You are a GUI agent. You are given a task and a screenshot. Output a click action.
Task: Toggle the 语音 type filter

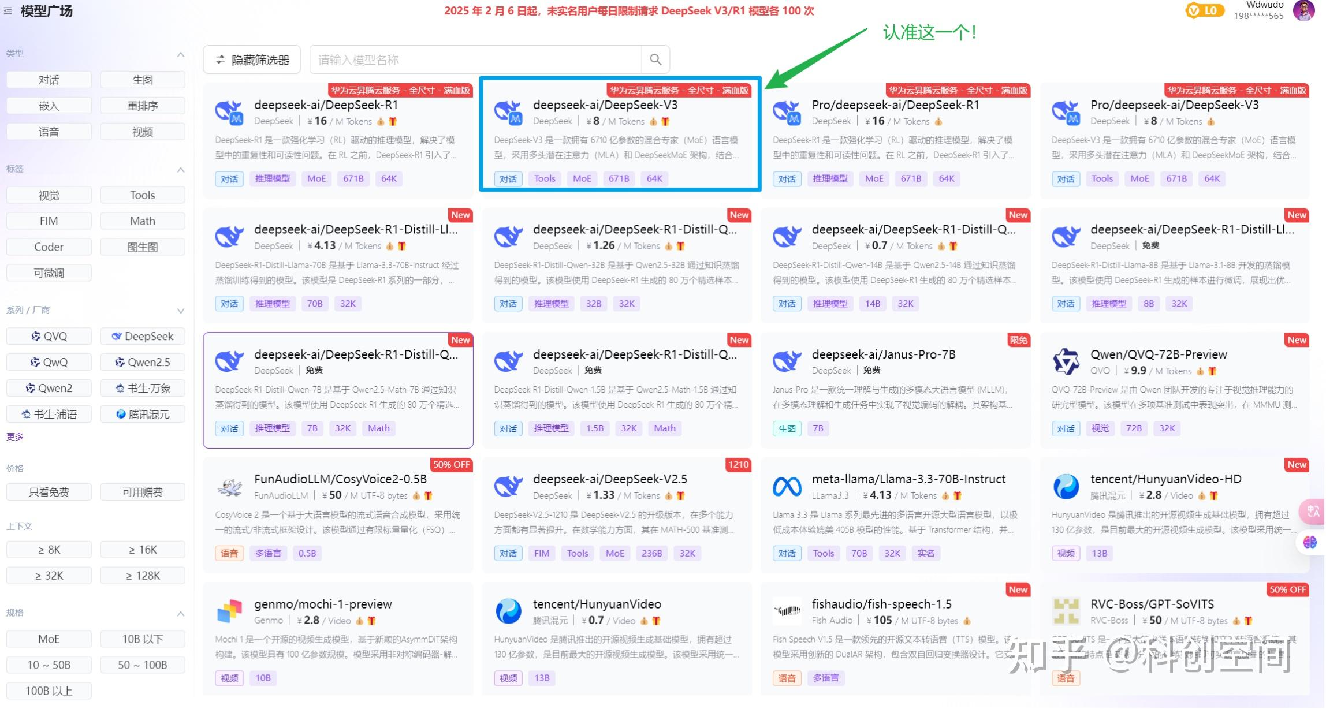(49, 132)
